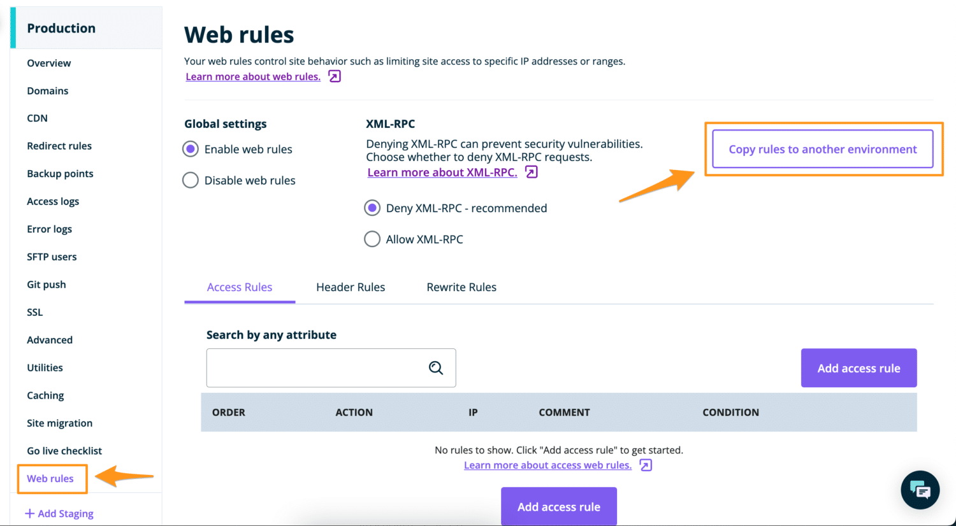Open the web rules documentation external link icon
The height and width of the screenshot is (526, 956).
click(333, 76)
